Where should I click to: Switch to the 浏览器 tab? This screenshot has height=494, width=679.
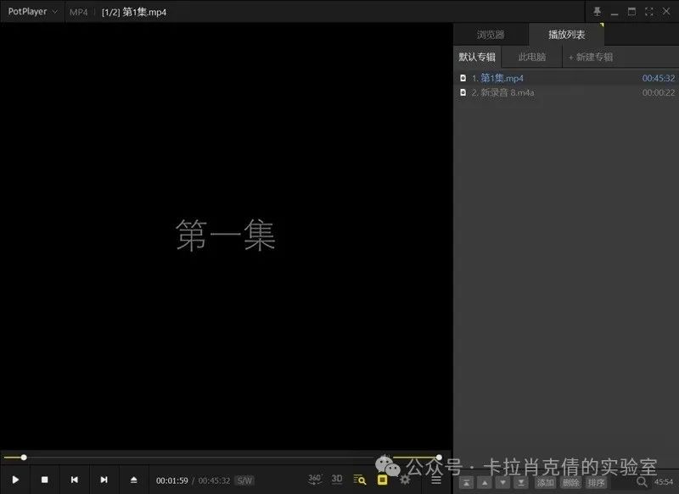pyautogui.click(x=490, y=35)
